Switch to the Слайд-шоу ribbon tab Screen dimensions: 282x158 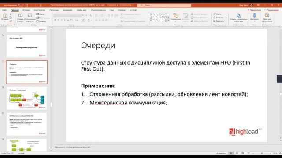82,10
